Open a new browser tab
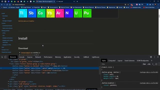 tap(77, 1)
